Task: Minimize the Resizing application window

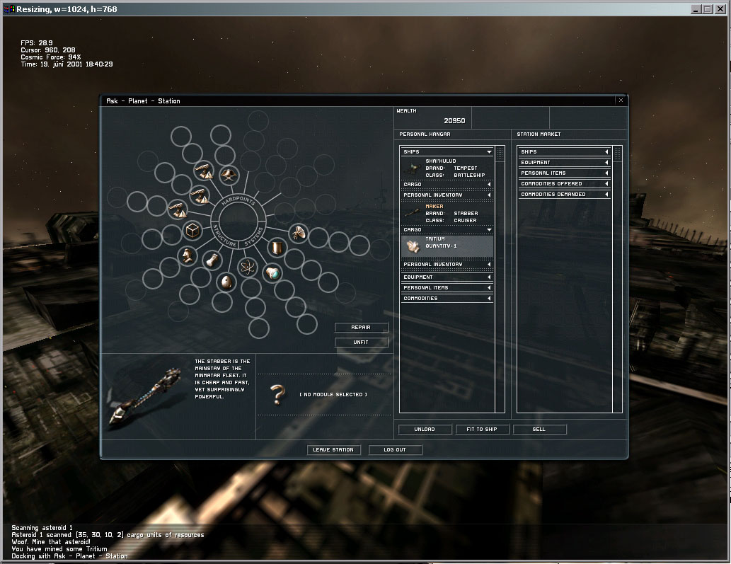Action: [696, 9]
